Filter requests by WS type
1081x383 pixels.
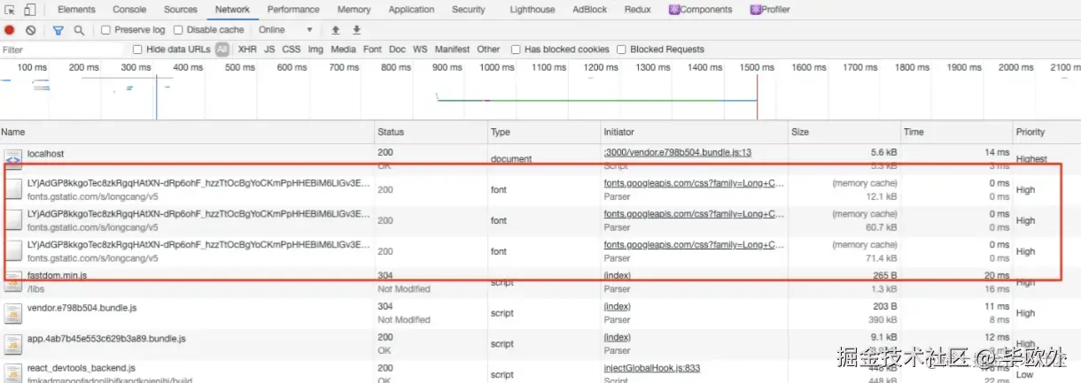[420, 50]
